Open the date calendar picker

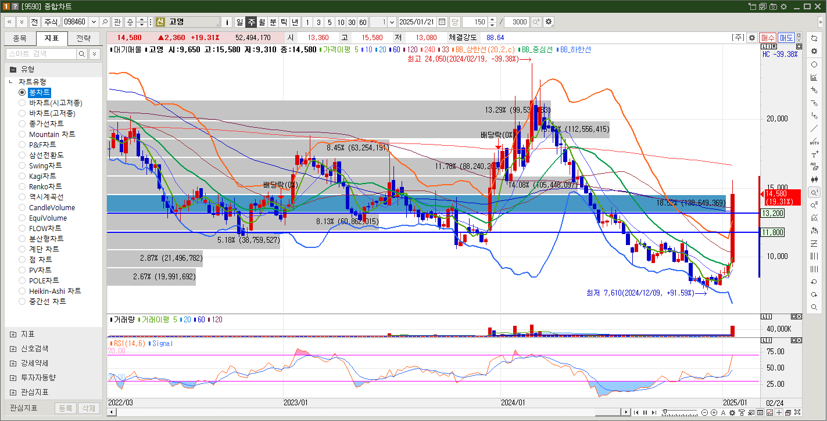pyautogui.click(x=442, y=21)
